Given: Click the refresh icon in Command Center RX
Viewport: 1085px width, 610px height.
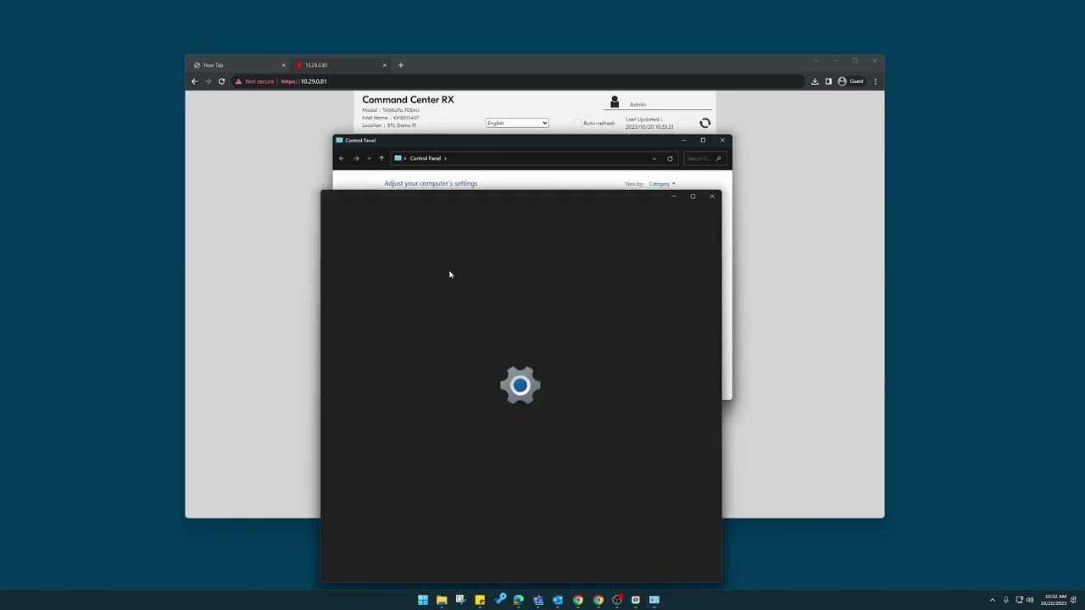Looking at the screenshot, I should tap(704, 123).
